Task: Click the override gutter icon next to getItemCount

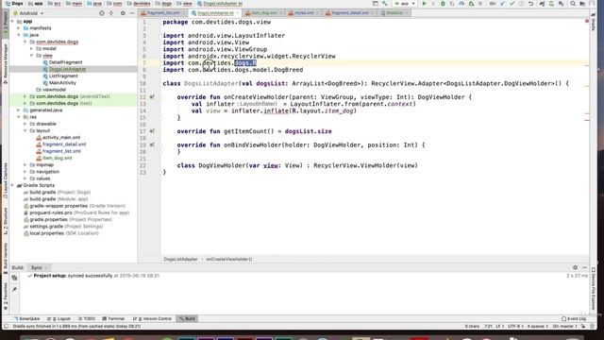Action: [152, 131]
